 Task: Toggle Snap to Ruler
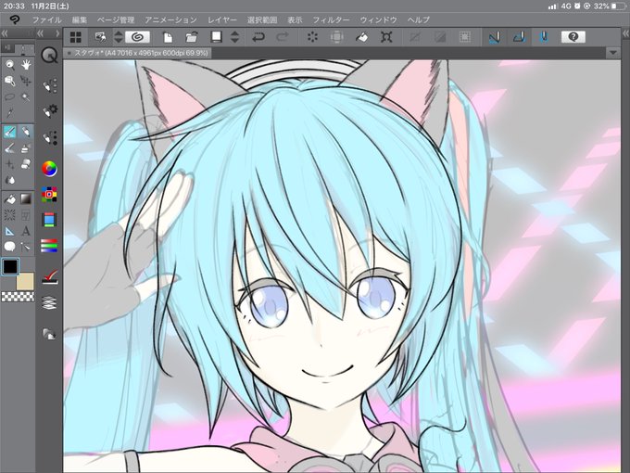click(495, 37)
